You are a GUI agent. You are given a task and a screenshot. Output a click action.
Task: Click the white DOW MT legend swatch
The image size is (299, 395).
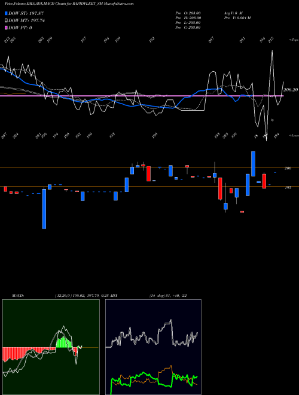coord(6,21)
